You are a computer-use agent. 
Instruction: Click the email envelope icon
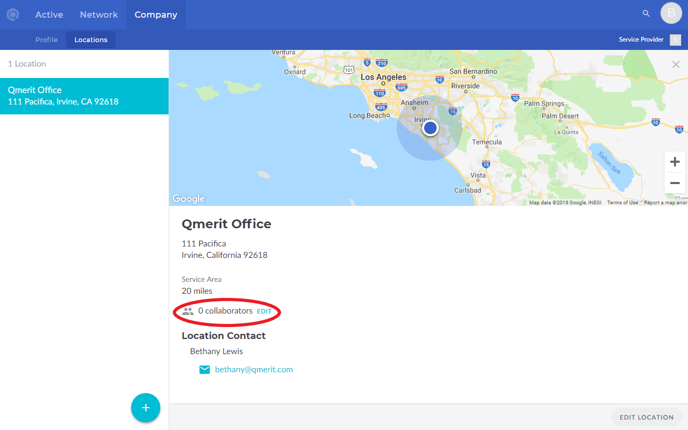pos(205,370)
